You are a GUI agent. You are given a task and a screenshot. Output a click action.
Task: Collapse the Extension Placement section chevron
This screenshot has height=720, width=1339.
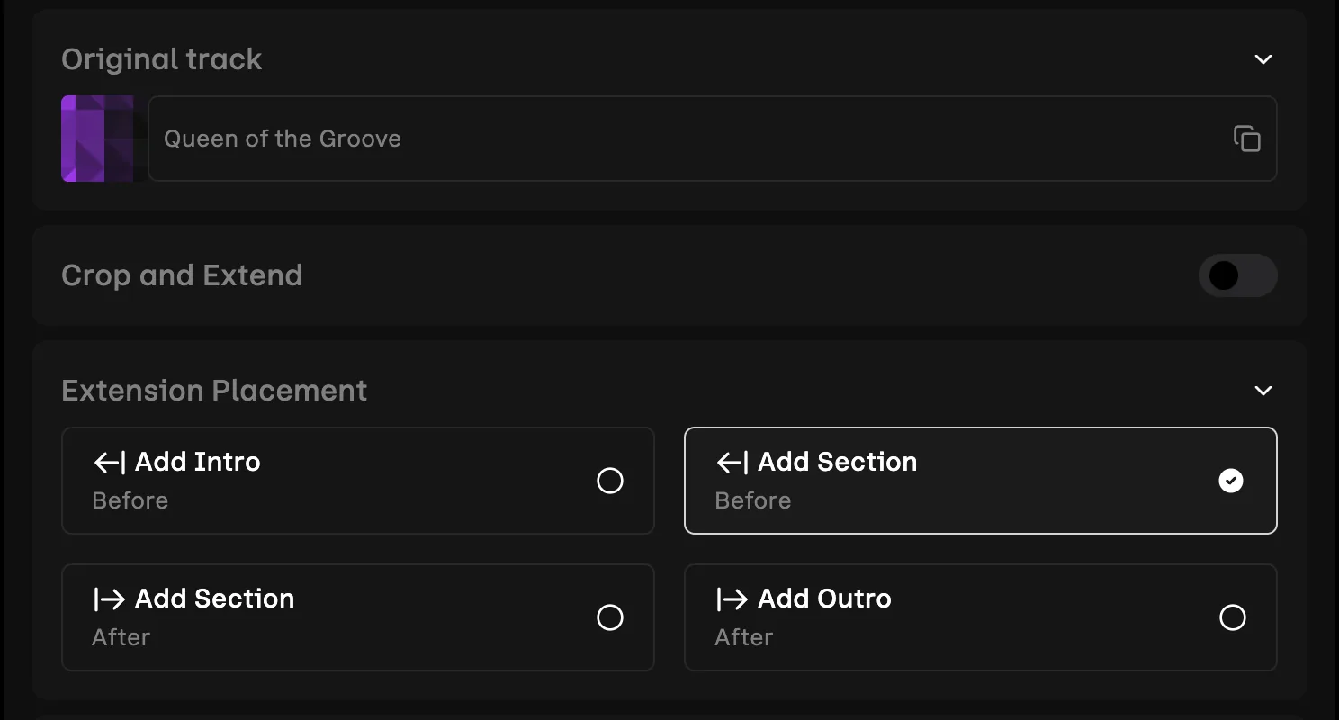point(1263,391)
